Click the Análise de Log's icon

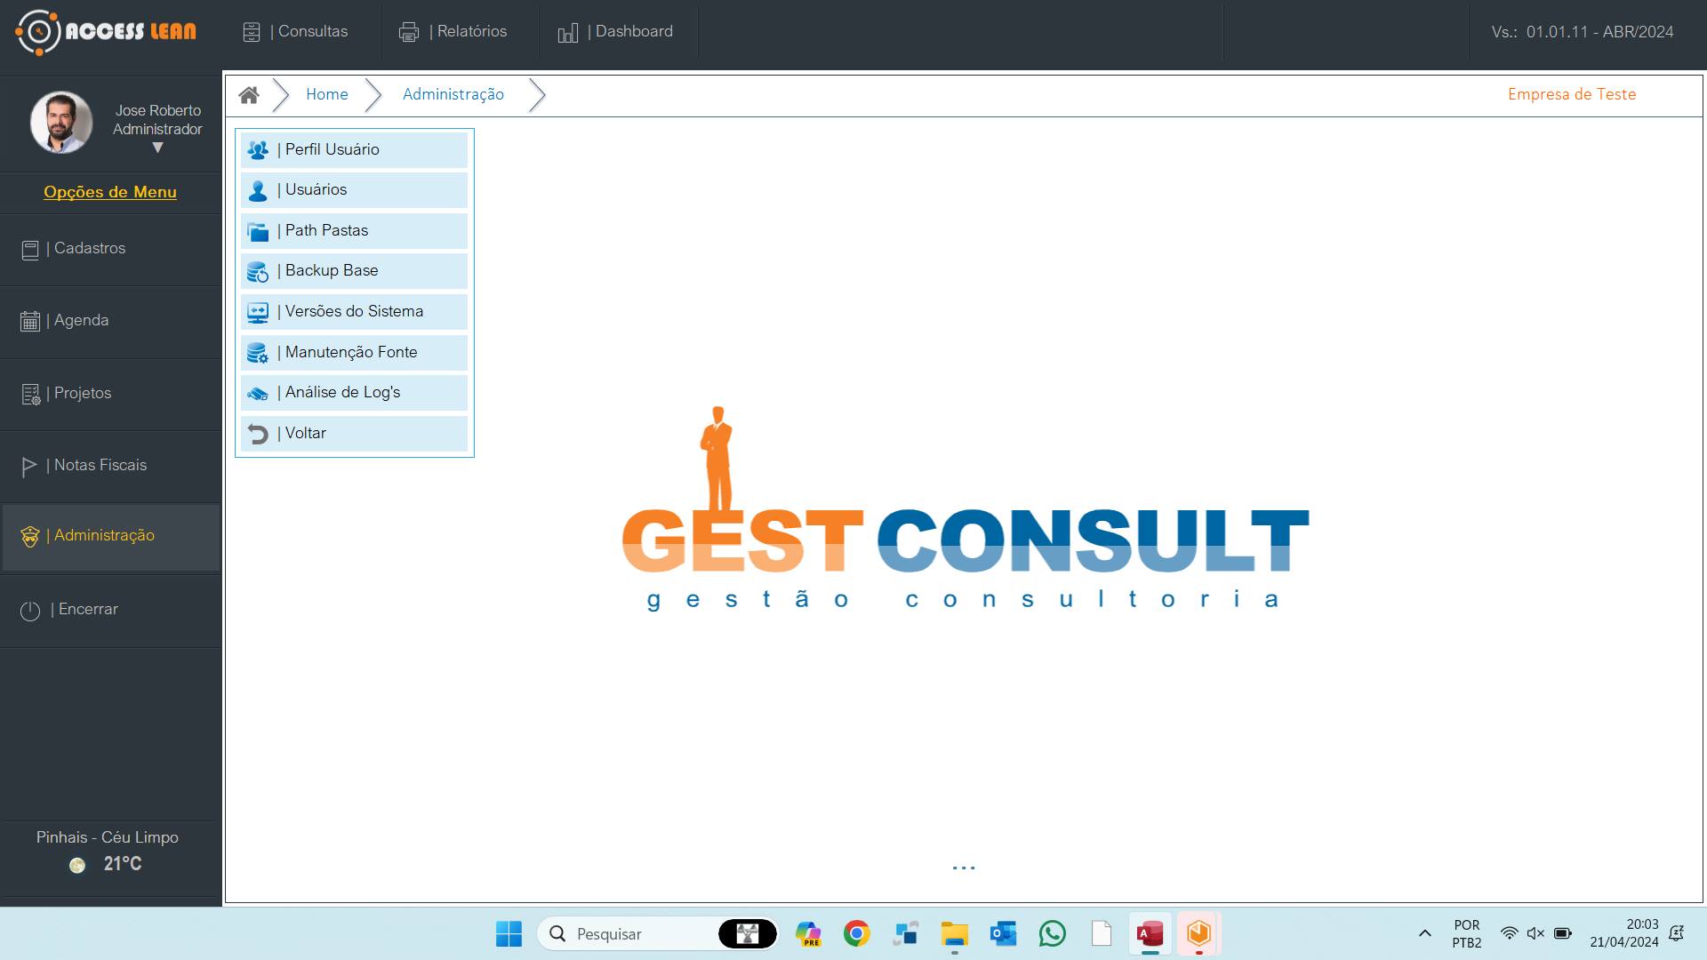click(258, 394)
